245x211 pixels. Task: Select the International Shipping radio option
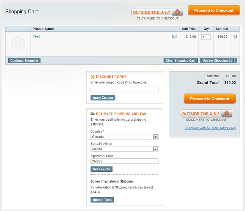pyautogui.click(x=92, y=188)
